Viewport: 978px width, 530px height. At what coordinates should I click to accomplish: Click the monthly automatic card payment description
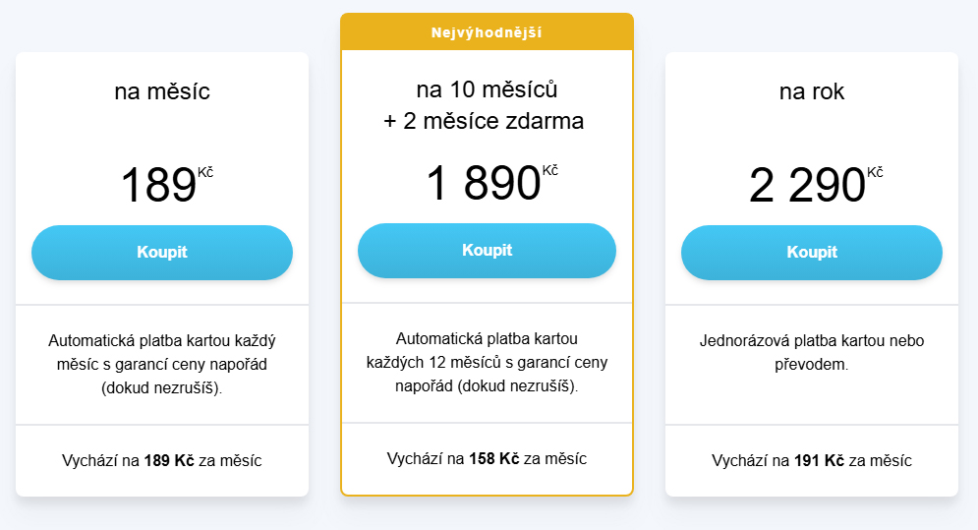(x=162, y=364)
